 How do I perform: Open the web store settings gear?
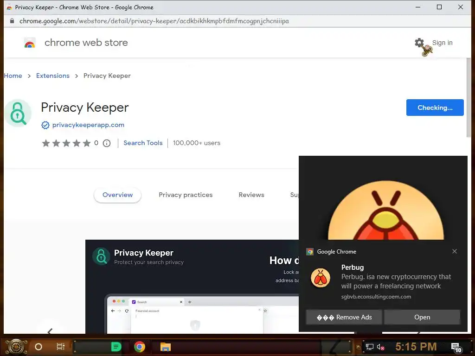pyautogui.click(x=419, y=43)
